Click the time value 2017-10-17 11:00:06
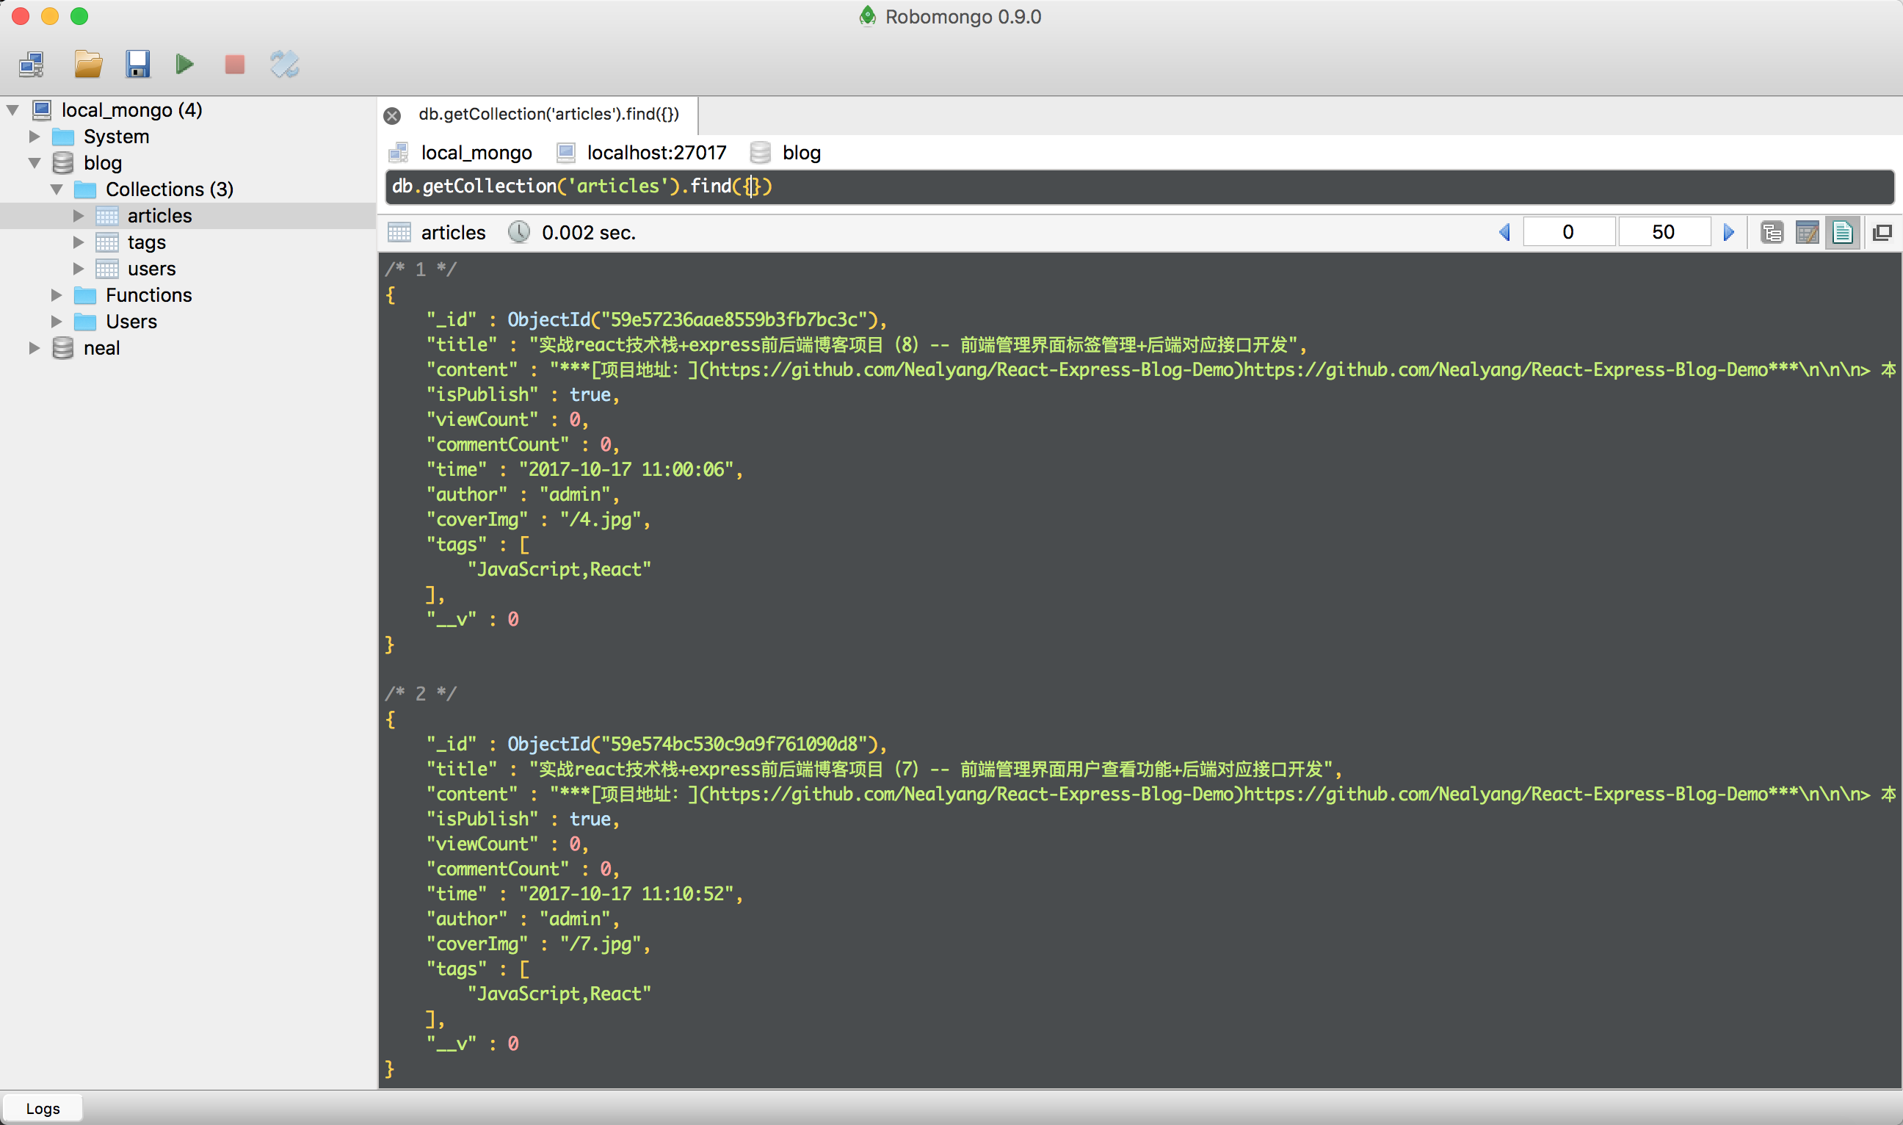 [x=626, y=470]
